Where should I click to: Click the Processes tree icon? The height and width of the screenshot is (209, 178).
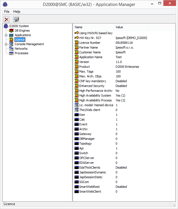pos(11,53)
